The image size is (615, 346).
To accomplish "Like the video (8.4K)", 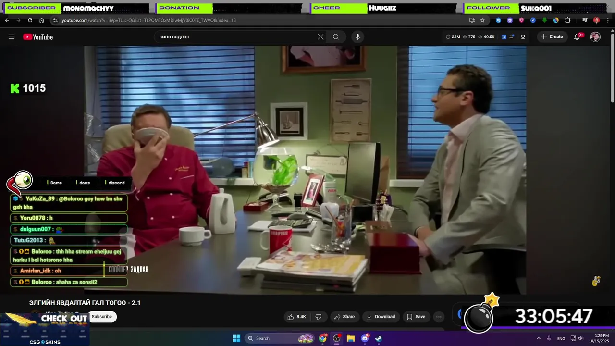I will point(296,317).
